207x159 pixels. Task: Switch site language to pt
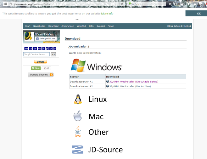[x=51, y=48]
